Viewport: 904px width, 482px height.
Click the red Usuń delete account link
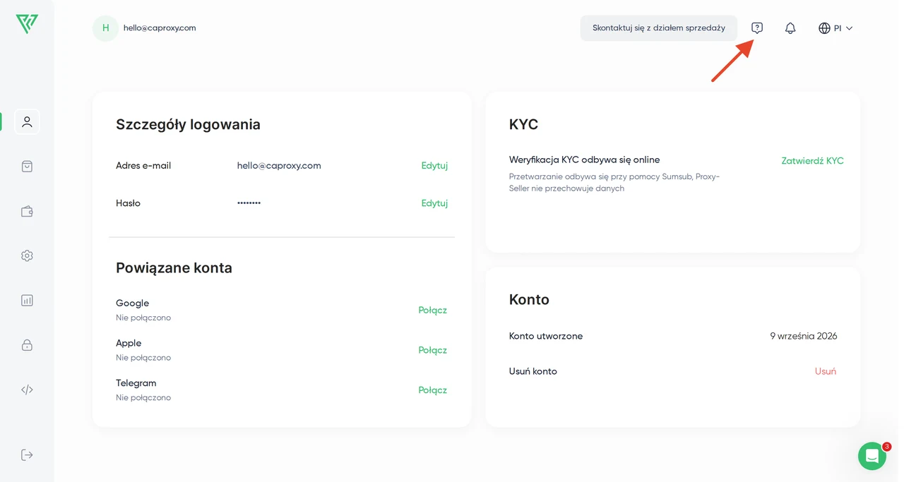826,371
